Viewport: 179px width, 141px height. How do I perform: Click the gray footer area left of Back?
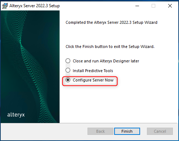[44, 131]
